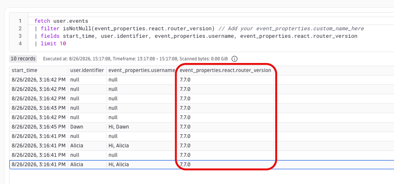This screenshot has height=184, width=394.
Task: Click the "10 records" badge
Action: click(23, 59)
